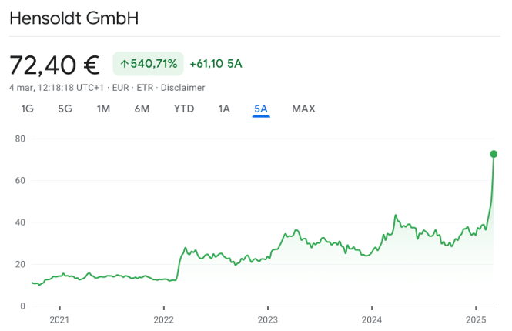Click the Hensoldt GmbH title
Viewport: 512px width, 331px height.
pos(74,18)
